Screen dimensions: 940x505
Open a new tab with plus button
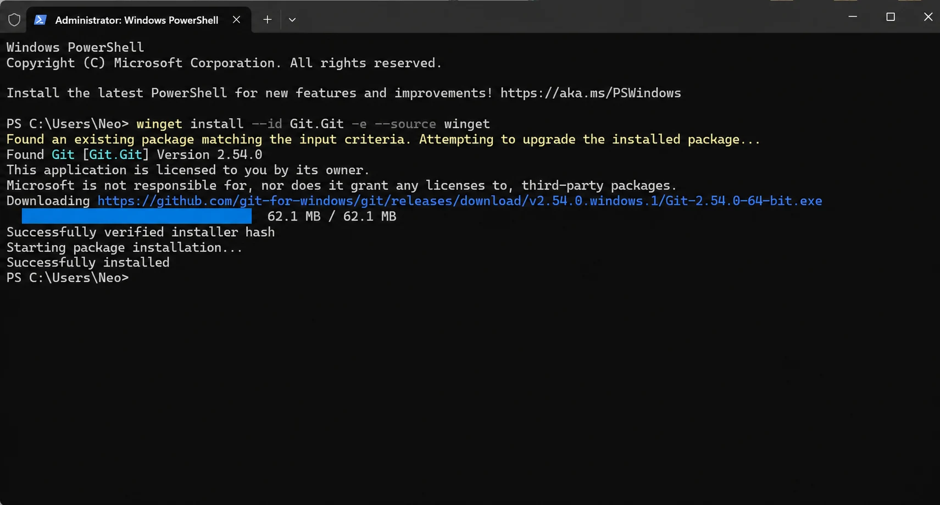pos(267,20)
